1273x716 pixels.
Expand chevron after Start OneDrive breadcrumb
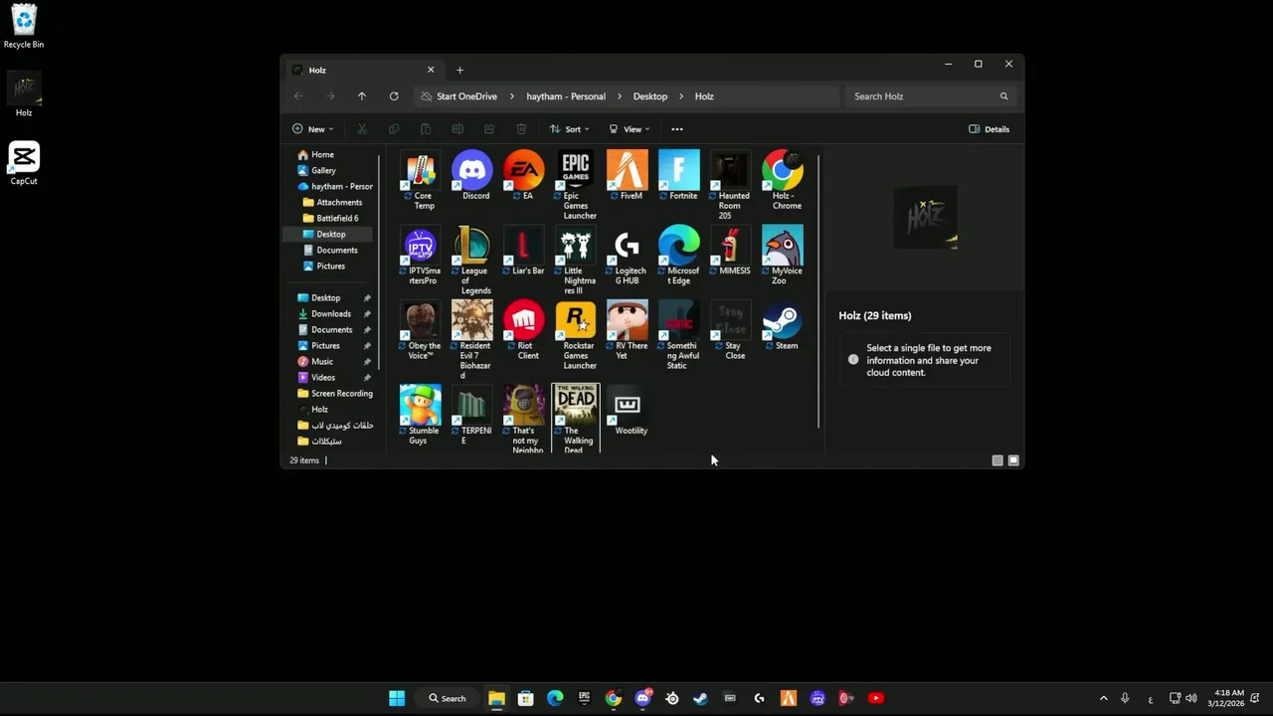click(513, 96)
